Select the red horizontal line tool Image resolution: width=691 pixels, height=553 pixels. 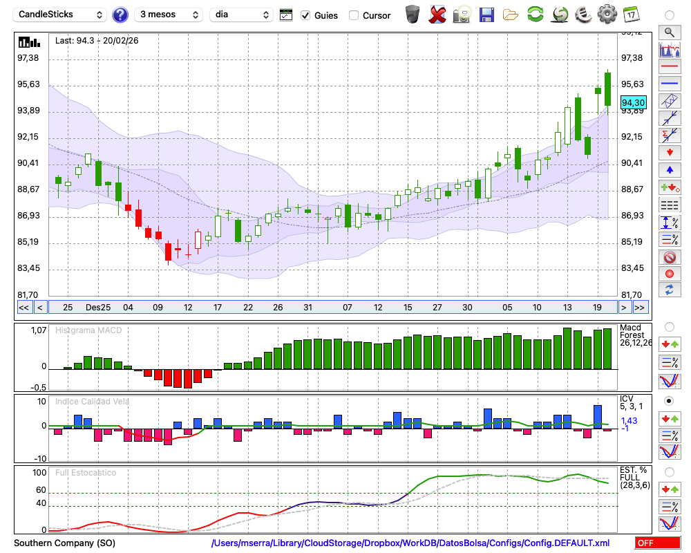tap(670, 66)
